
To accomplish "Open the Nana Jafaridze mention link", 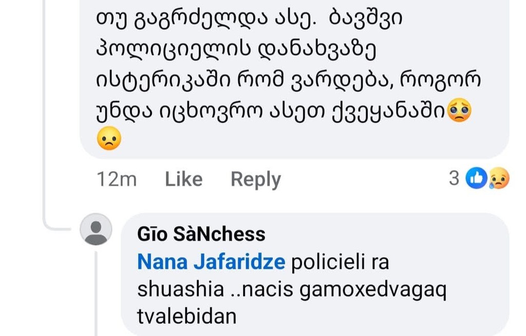I will [x=211, y=262].
